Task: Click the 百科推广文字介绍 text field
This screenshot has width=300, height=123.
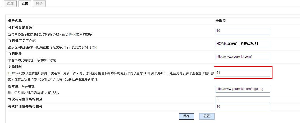Action: tap(243, 44)
